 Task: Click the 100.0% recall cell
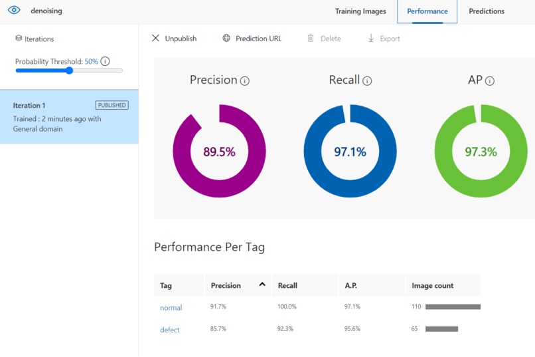[x=287, y=306]
